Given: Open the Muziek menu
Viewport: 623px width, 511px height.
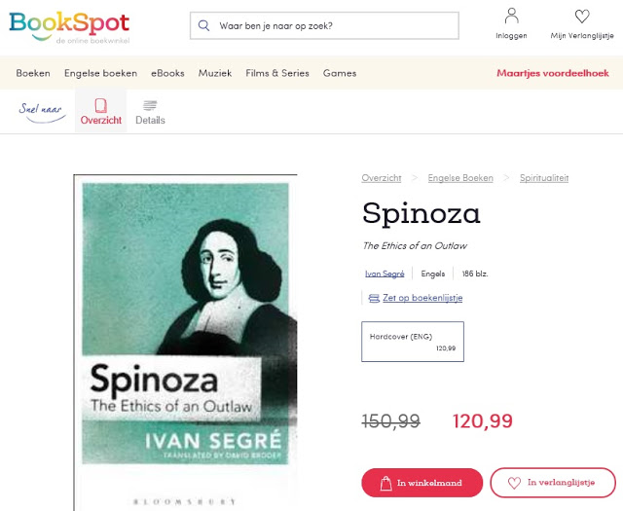Looking at the screenshot, I should (x=215, y=73).
